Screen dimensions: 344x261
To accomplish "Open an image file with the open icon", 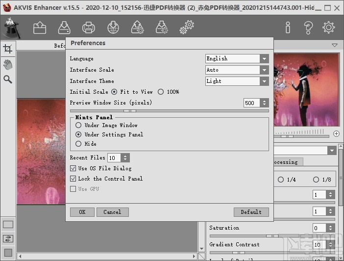I will (40, 27).
